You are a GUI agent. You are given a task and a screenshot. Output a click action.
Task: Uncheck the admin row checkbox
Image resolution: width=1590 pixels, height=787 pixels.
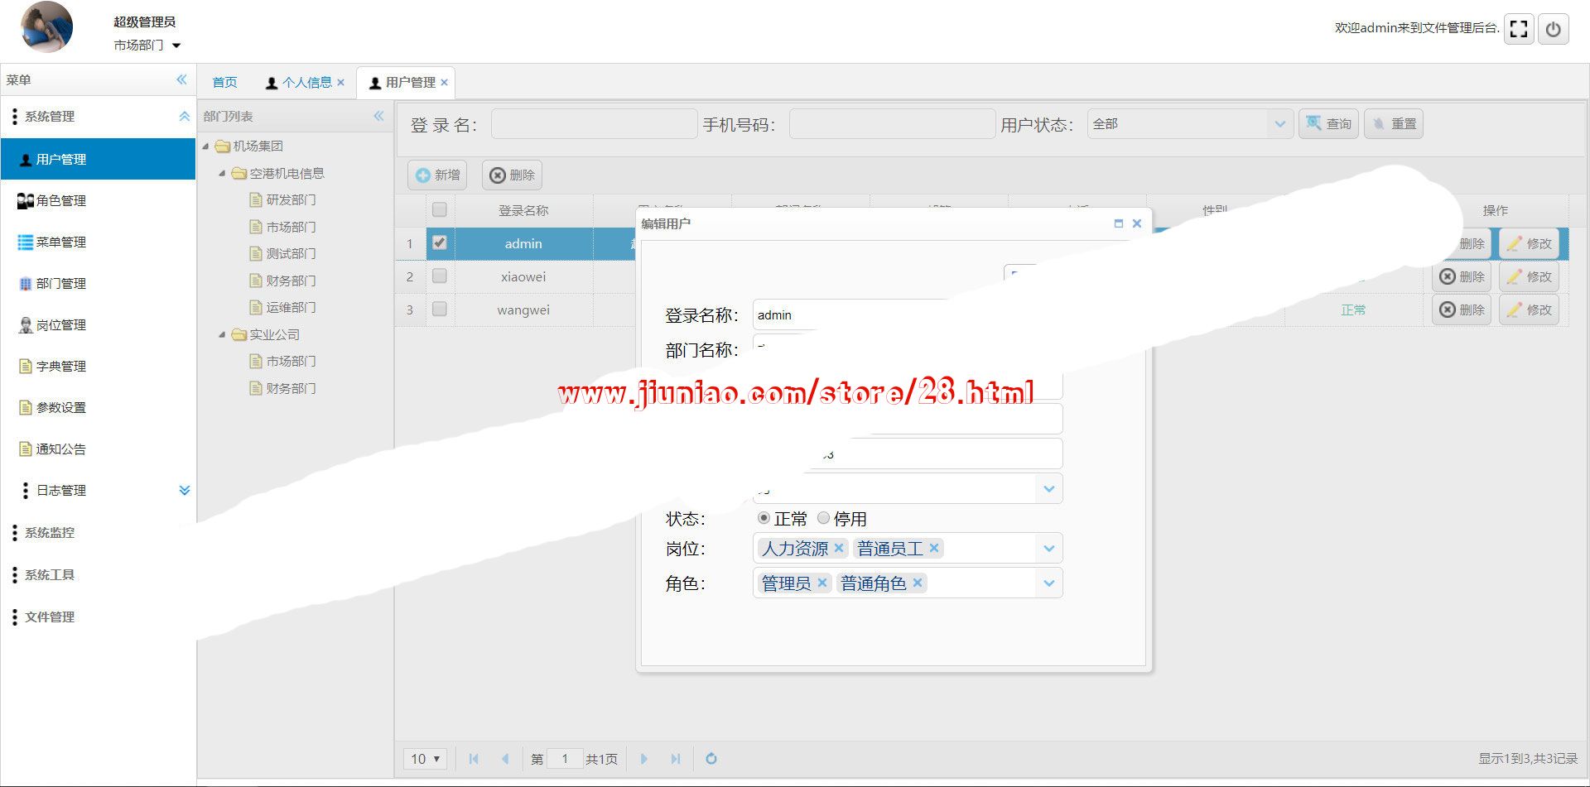coord(440,242)
